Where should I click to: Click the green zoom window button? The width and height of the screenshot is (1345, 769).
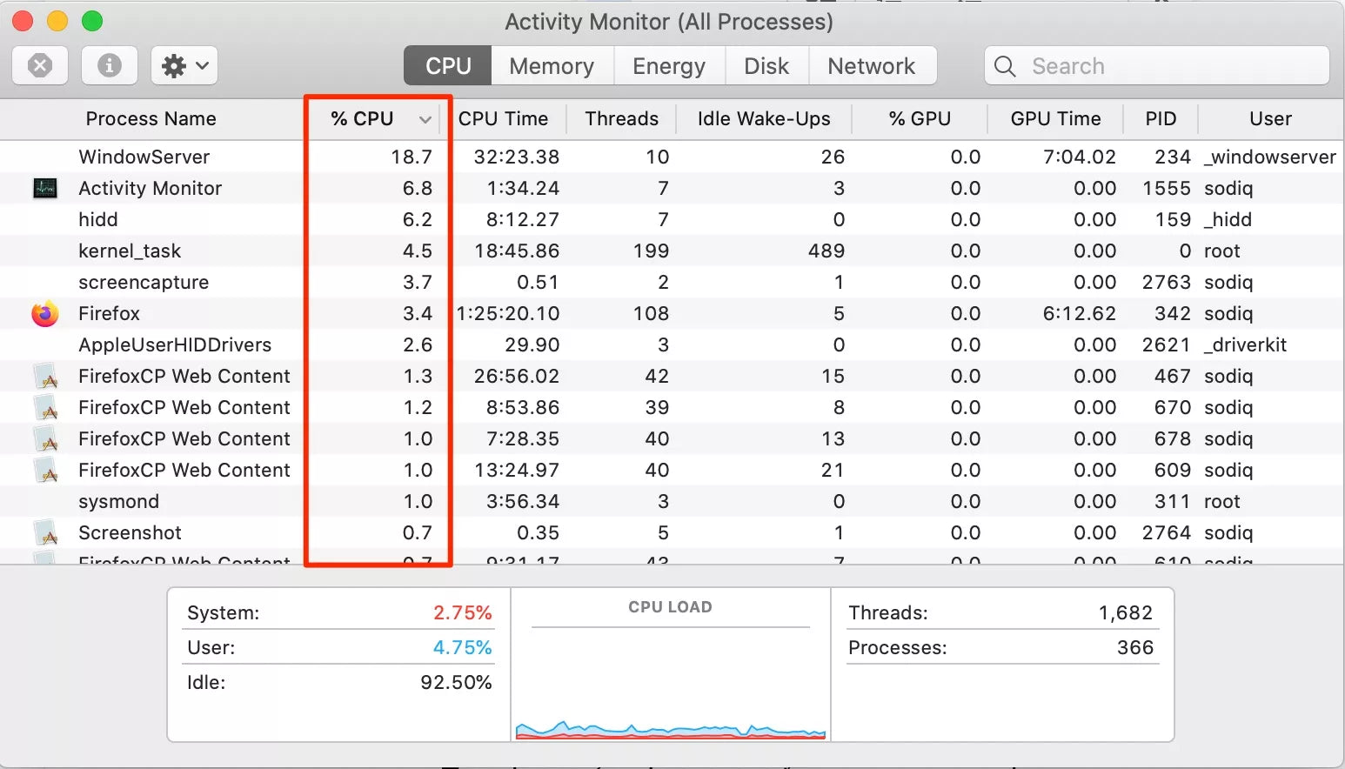click(92, 21)
